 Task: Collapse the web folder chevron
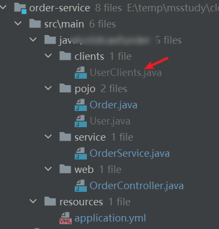(x=48, y=169)
